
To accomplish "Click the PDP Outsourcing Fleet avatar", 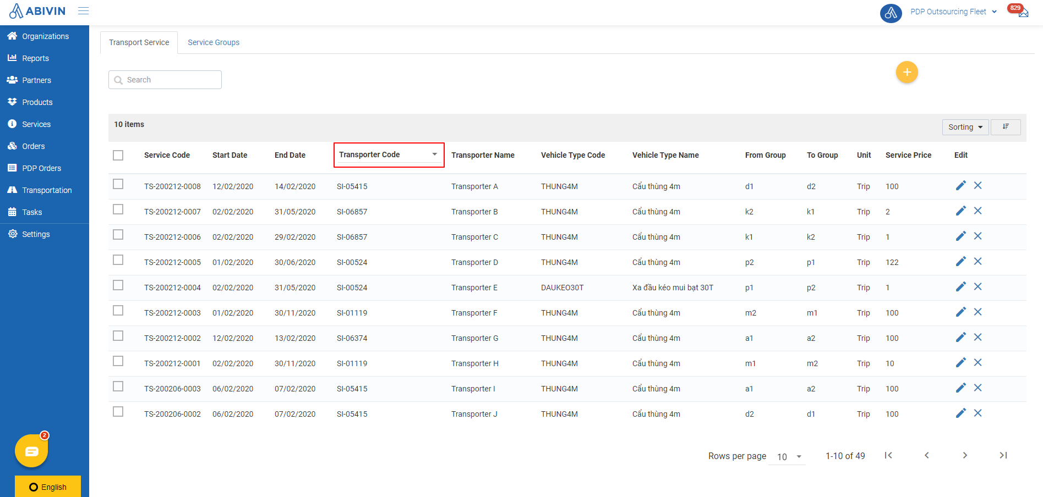I will [891, 13].
